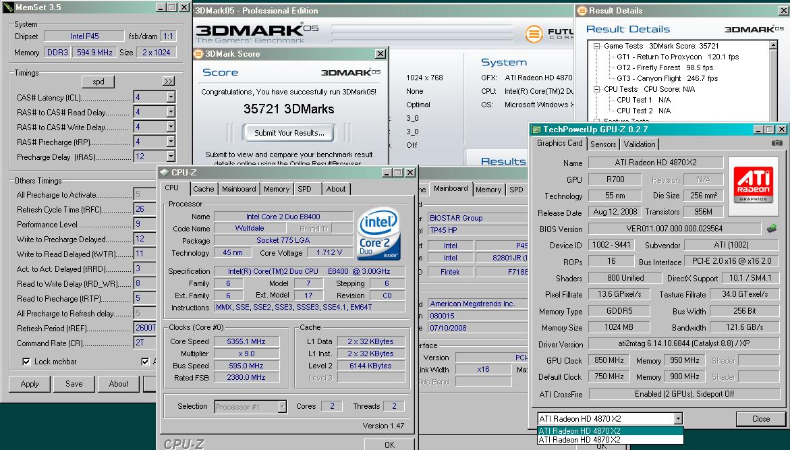
Task: Click the Write to Precharge Delayed field
Action: coord(145,239)
